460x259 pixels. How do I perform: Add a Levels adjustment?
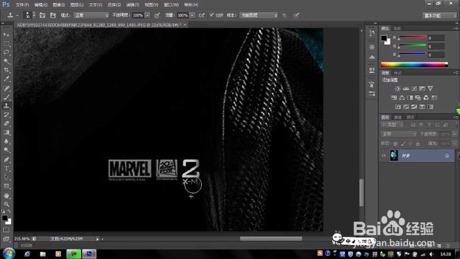coord(406,88)
